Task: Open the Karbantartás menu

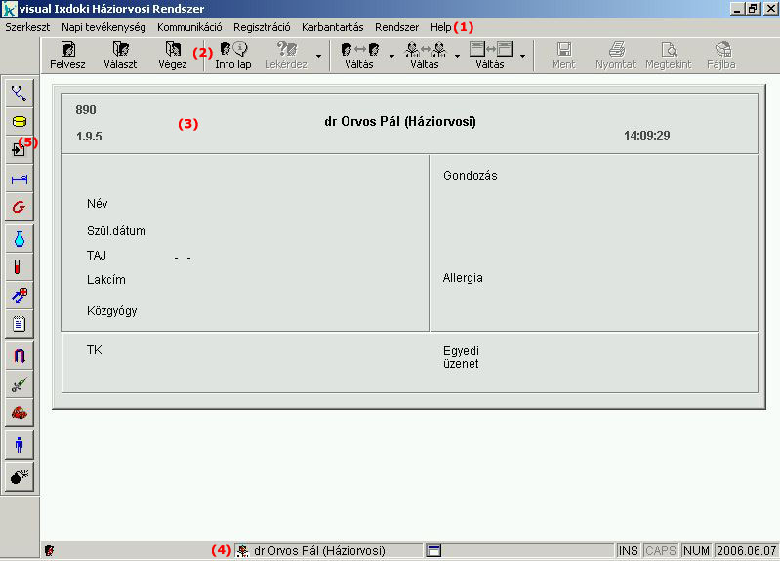Action: coord(332,27)
